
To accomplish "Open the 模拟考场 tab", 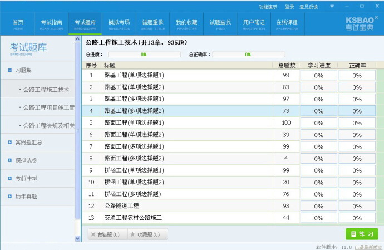I will tap(119, 24).
